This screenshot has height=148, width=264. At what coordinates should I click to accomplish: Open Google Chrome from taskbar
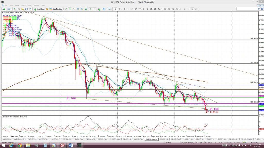click(20, 145)
